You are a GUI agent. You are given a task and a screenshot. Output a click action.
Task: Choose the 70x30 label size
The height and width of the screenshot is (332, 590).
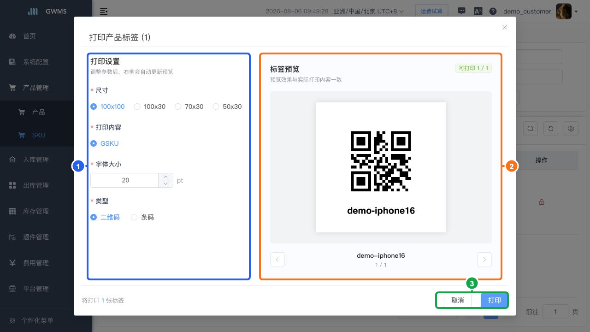pyautogui.click(x=189, y=107)
